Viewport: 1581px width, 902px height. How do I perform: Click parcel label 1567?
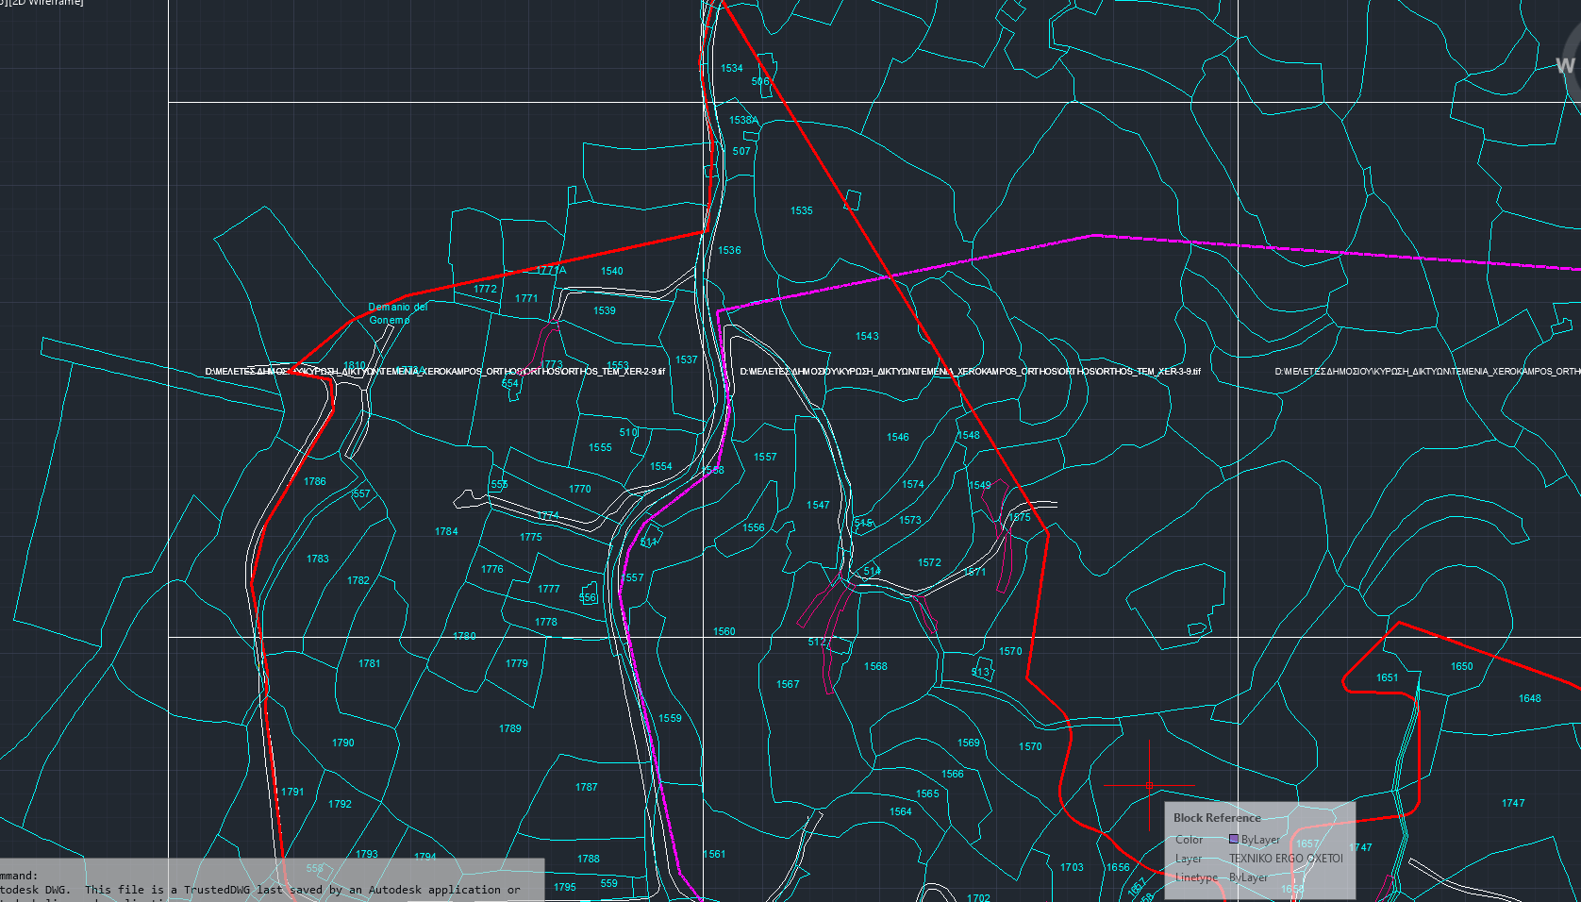(x=788, y=685)
